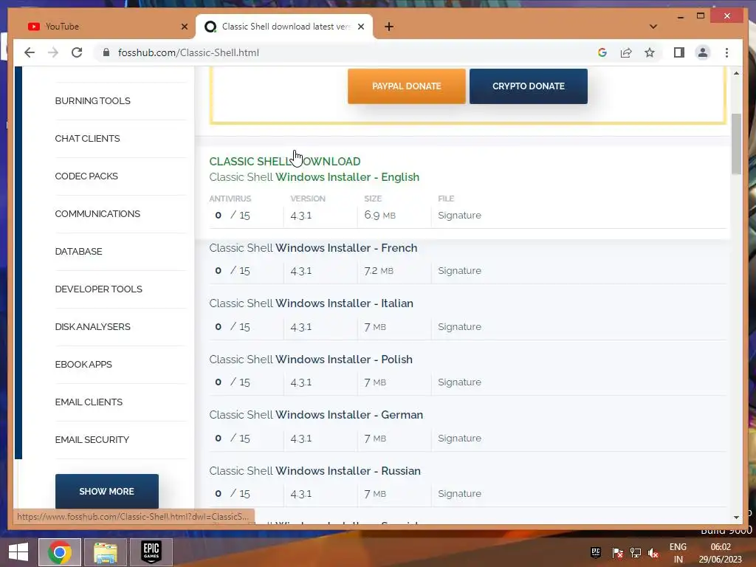Viewport: 756px width, 567px height.
Task: Open Chat Clients category
Action: point(87,138)
